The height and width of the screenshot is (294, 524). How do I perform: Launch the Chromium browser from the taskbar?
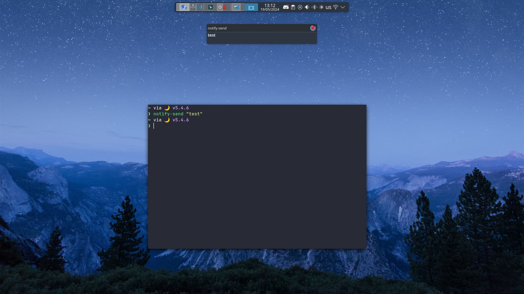[x=184, y=7]
